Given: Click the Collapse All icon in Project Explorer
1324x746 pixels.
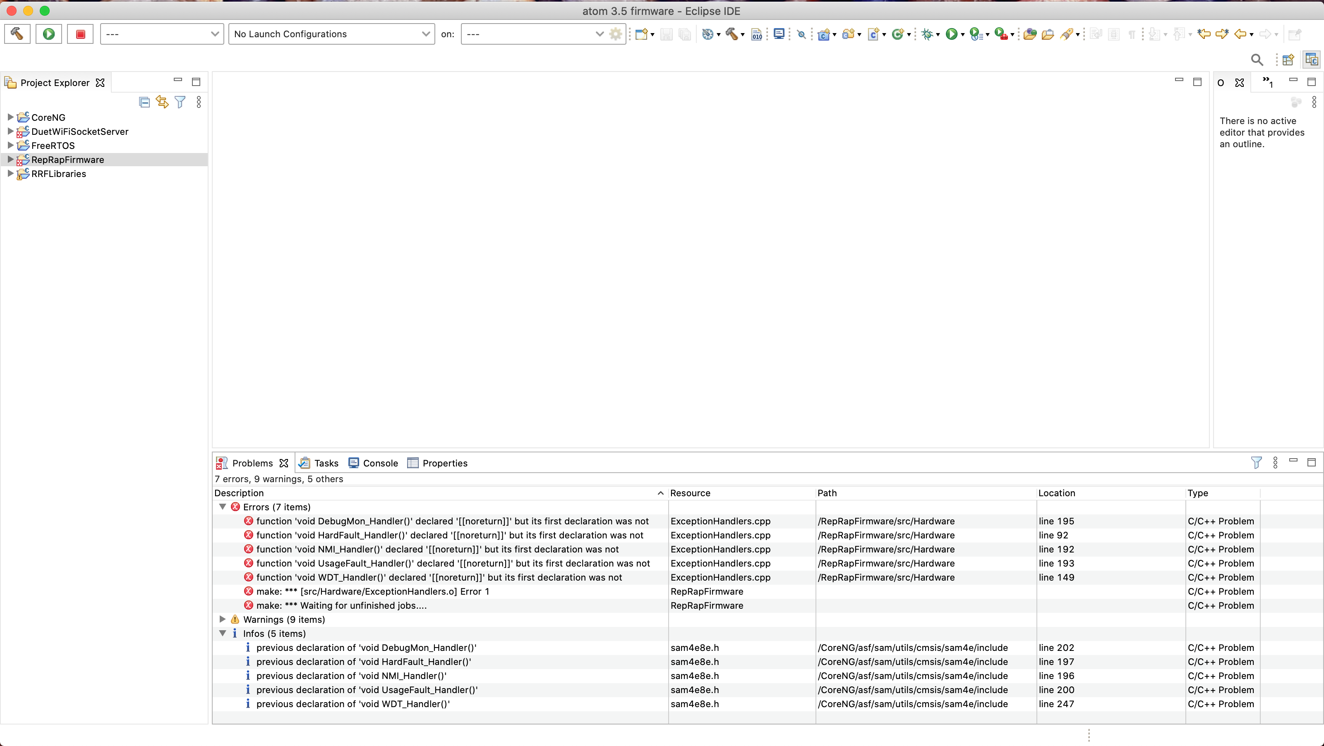Looking at the screenshot, I should 144,102.
